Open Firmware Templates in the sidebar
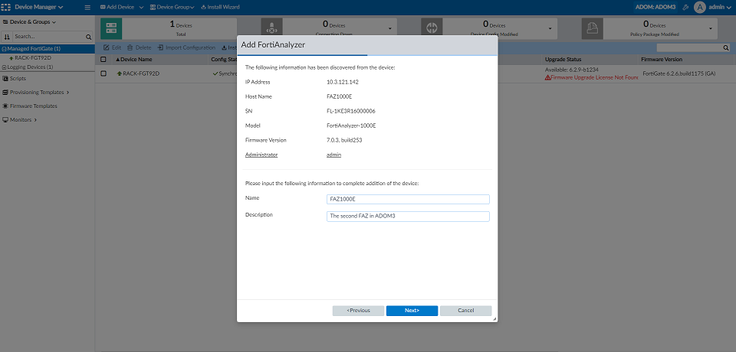 [x=33, y=106]
